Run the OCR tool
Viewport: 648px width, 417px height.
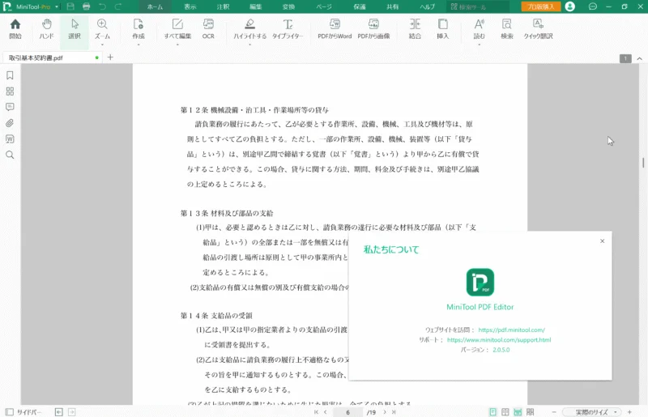point(208,29)
